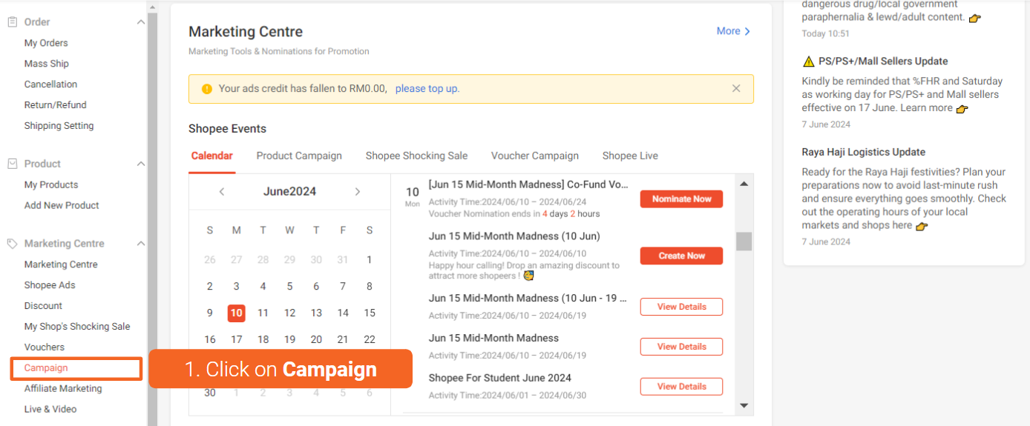Open Campaign in sidebar
The height and width of the screenshot is (426, 1030).
click(46, 368)
